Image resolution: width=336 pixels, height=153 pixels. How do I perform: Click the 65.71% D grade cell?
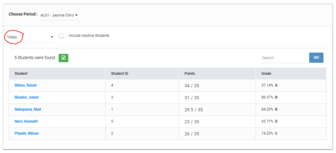pyautogui.click(x=269, y=121)
